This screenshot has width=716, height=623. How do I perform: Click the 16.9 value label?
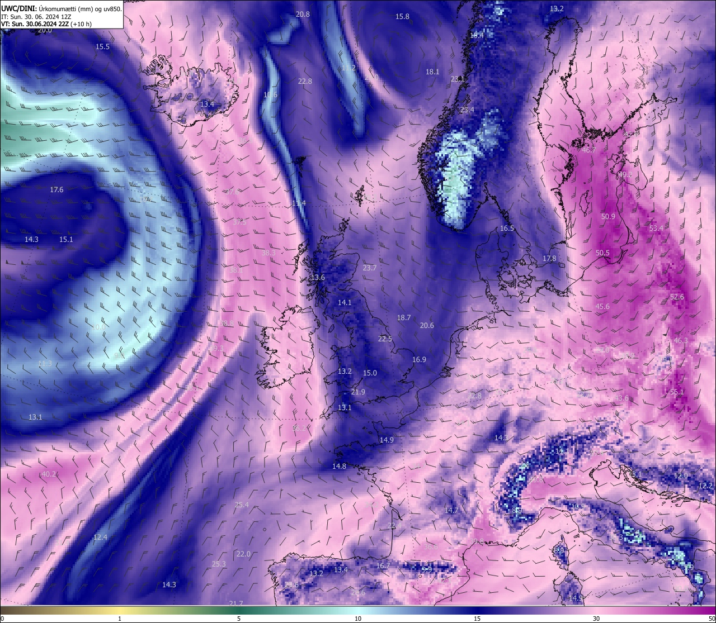click(419, 359)
